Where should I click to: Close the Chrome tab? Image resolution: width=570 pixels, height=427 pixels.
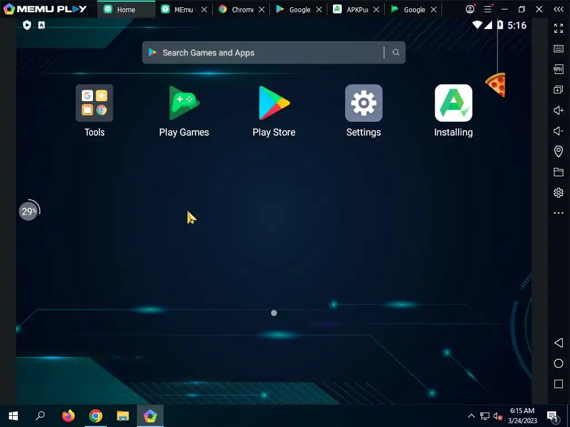click(262, 9)
